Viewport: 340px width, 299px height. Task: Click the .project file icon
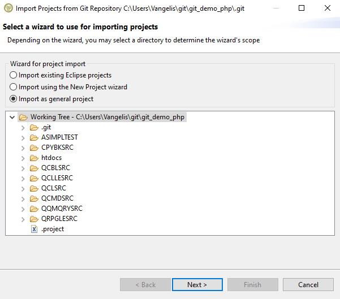[x=34, y=229]
